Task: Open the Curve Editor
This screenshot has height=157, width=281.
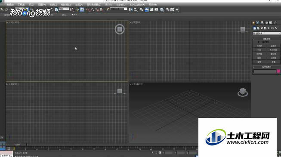Action: pos(151,9)
